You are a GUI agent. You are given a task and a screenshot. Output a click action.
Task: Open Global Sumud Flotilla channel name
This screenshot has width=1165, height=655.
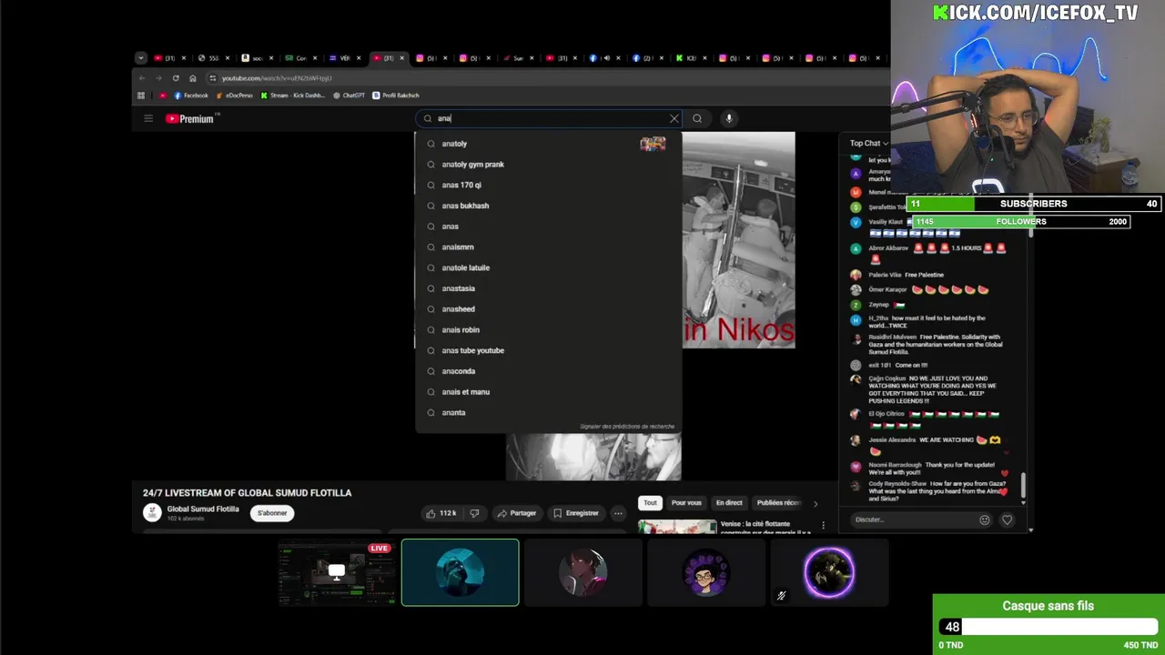(203, 509)
